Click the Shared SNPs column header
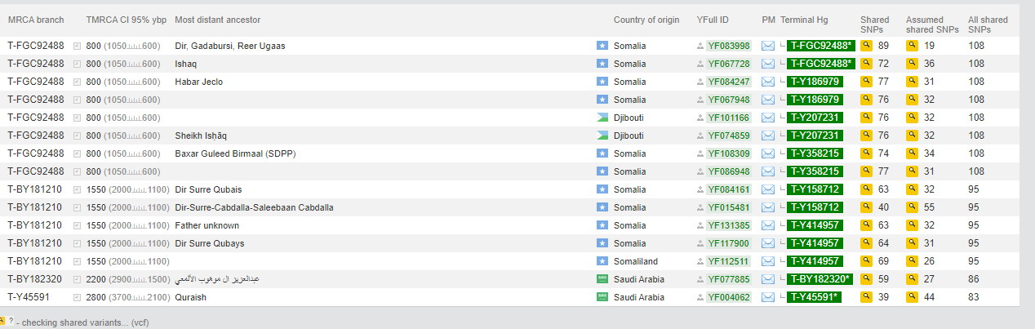This screenshot has height=329, width=1035. (874, 24)
